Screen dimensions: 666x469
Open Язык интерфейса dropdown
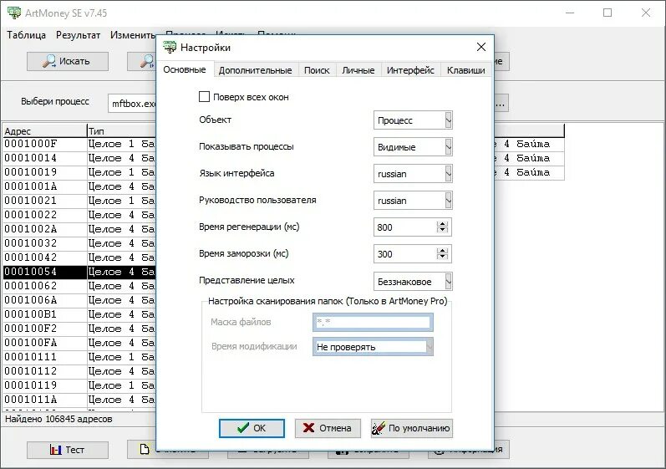[449, 174]
